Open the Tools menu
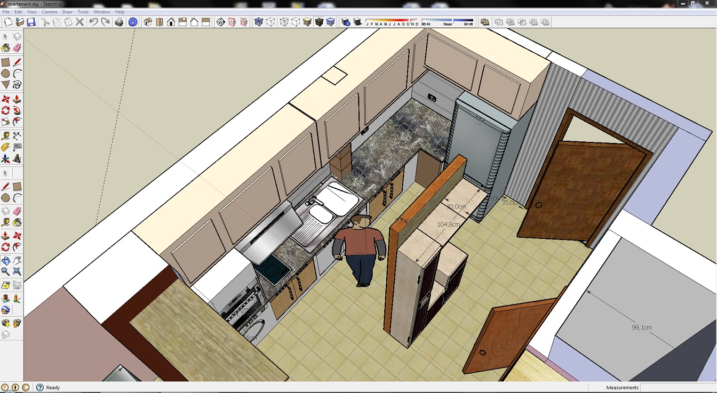The image size is (717, 393). (83, 12)
